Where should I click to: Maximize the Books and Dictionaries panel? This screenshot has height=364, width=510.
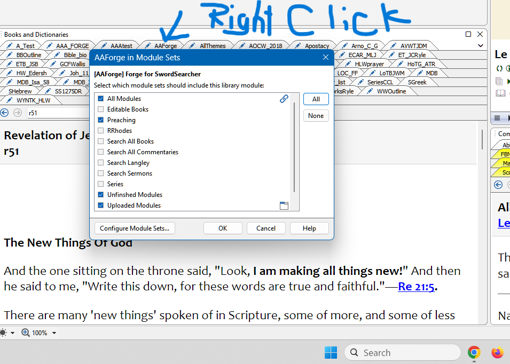point(468,34)
